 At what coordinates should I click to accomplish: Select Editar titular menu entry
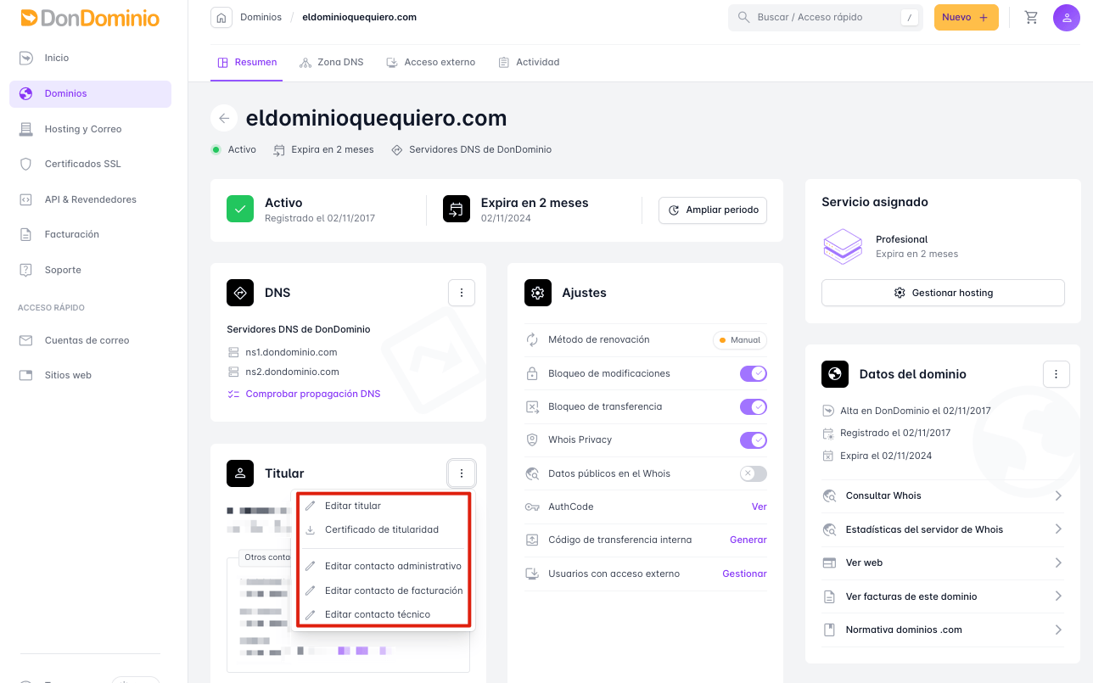tap(384, 506)
